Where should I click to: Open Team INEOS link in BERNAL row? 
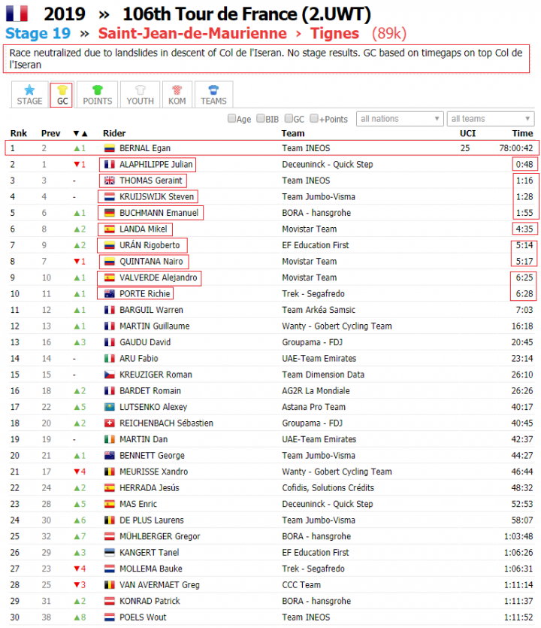click(x=306, y=148)
